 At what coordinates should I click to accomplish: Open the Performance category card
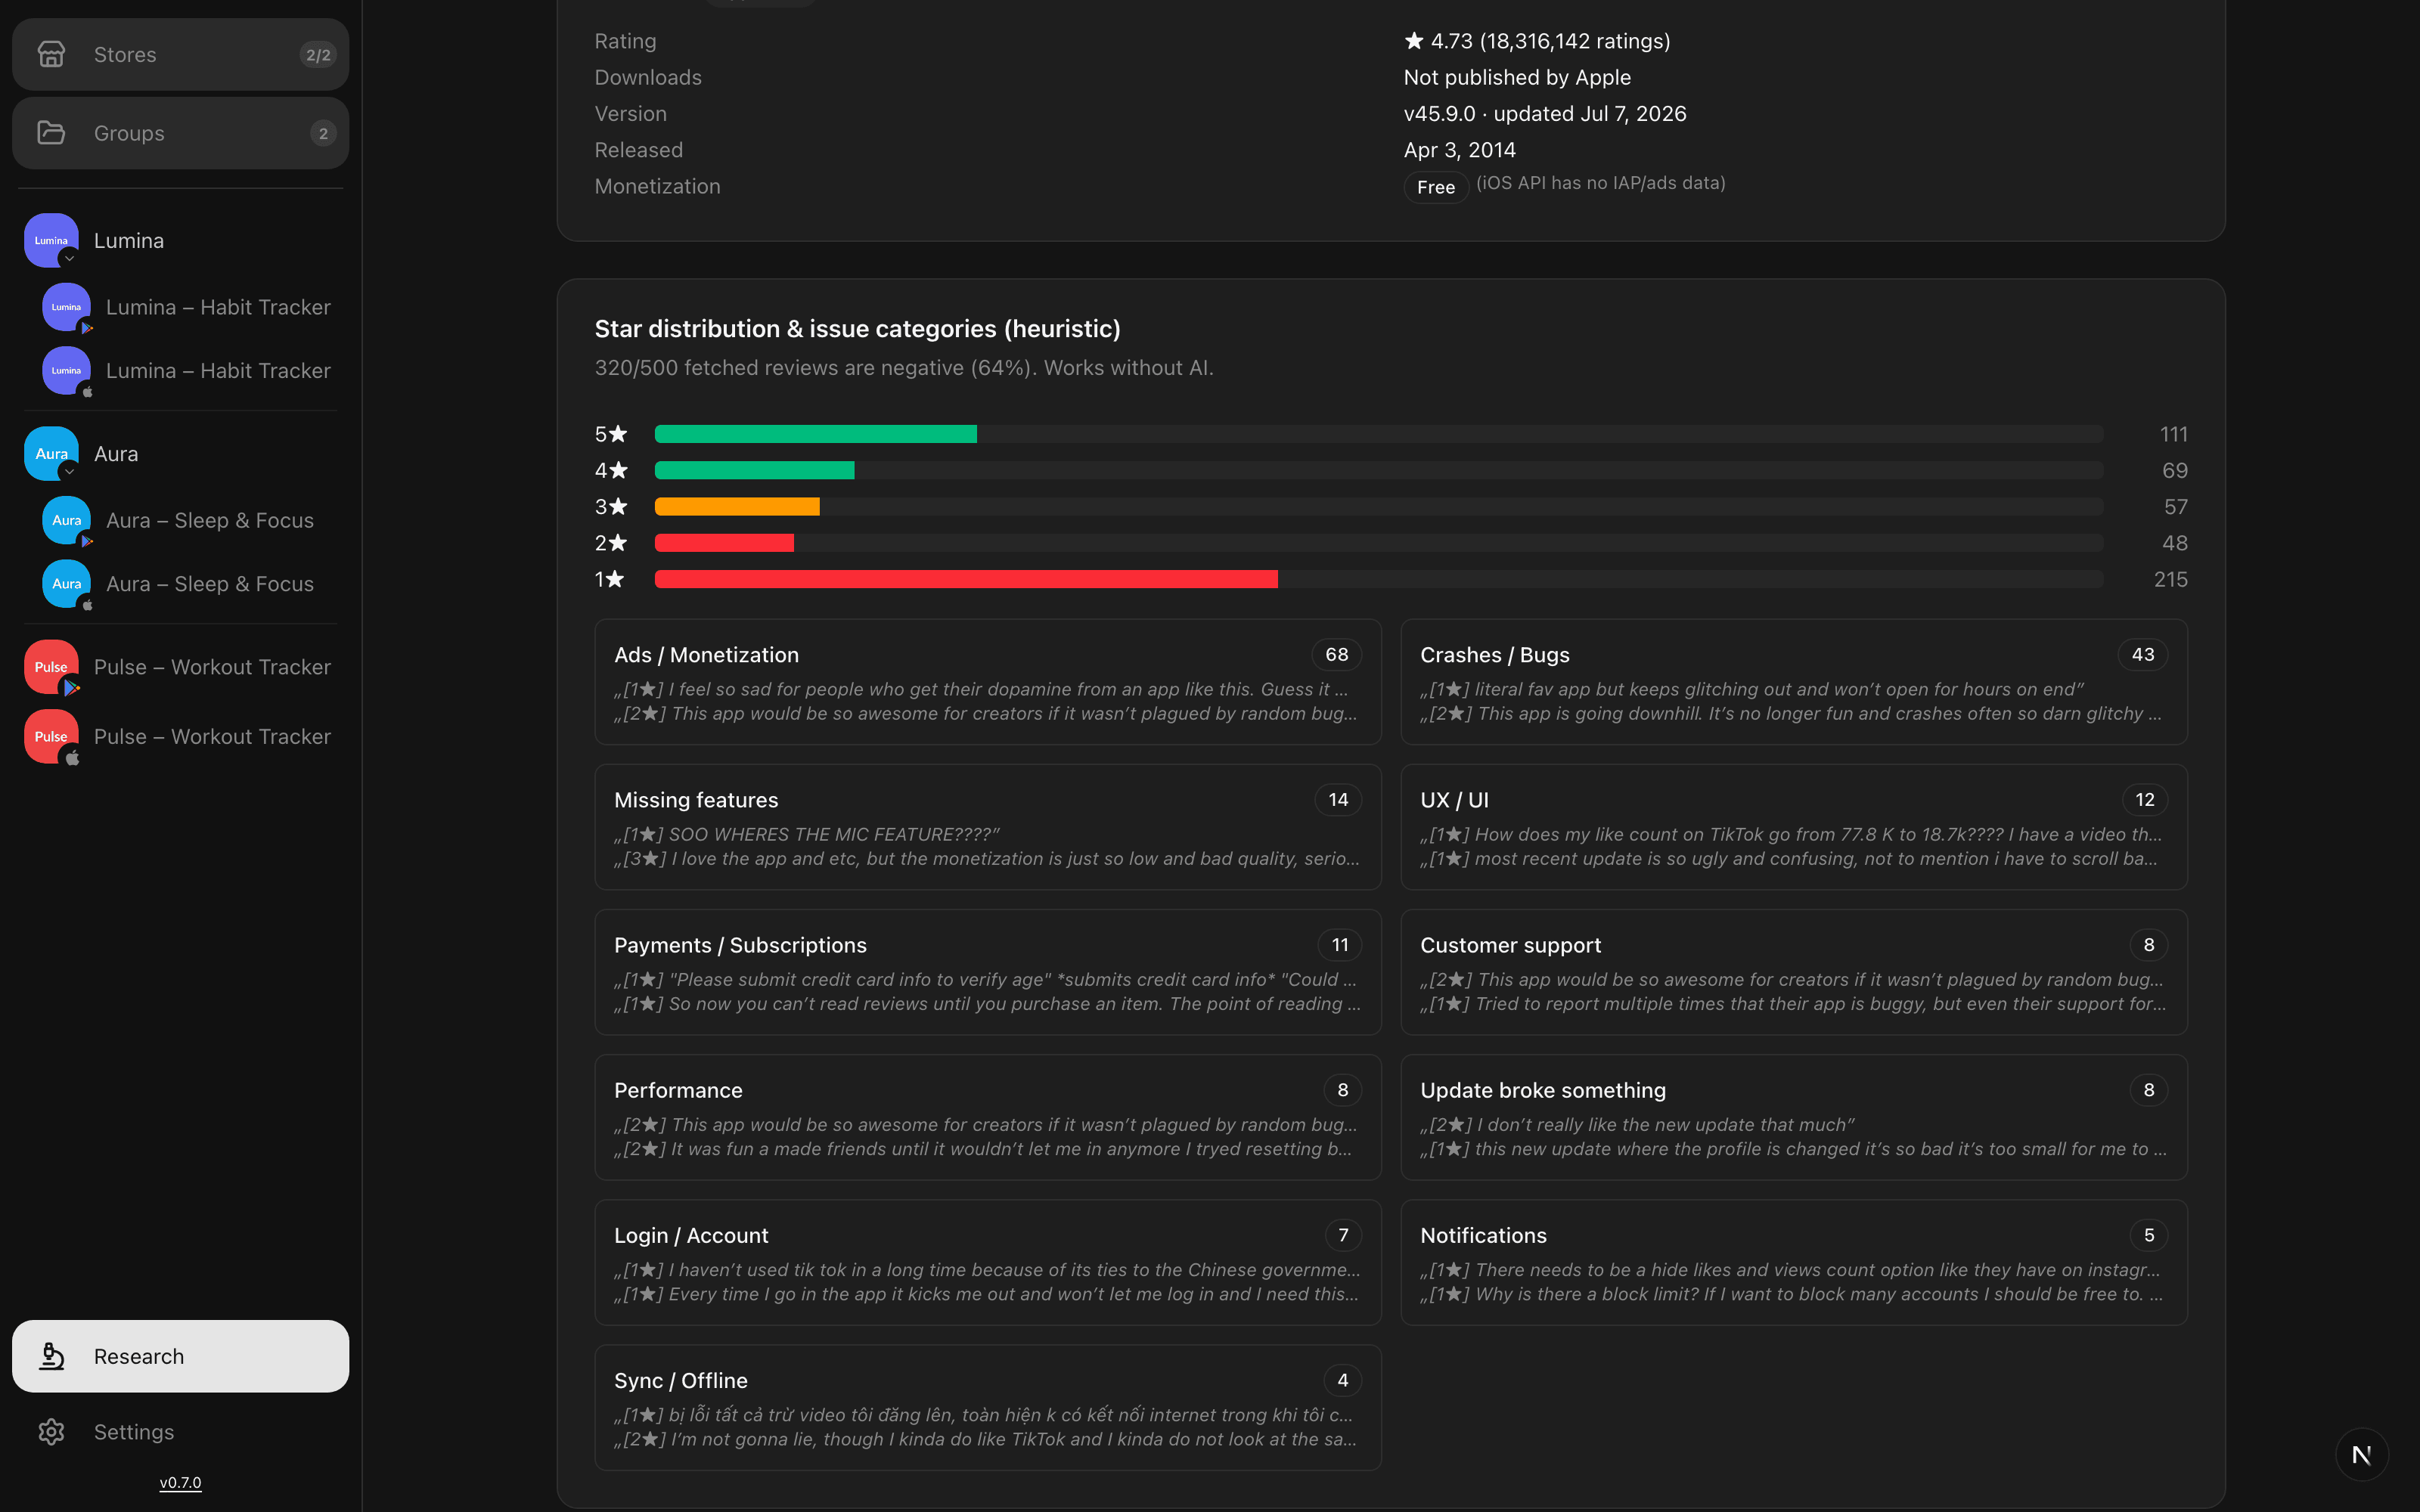point(988,1117)
